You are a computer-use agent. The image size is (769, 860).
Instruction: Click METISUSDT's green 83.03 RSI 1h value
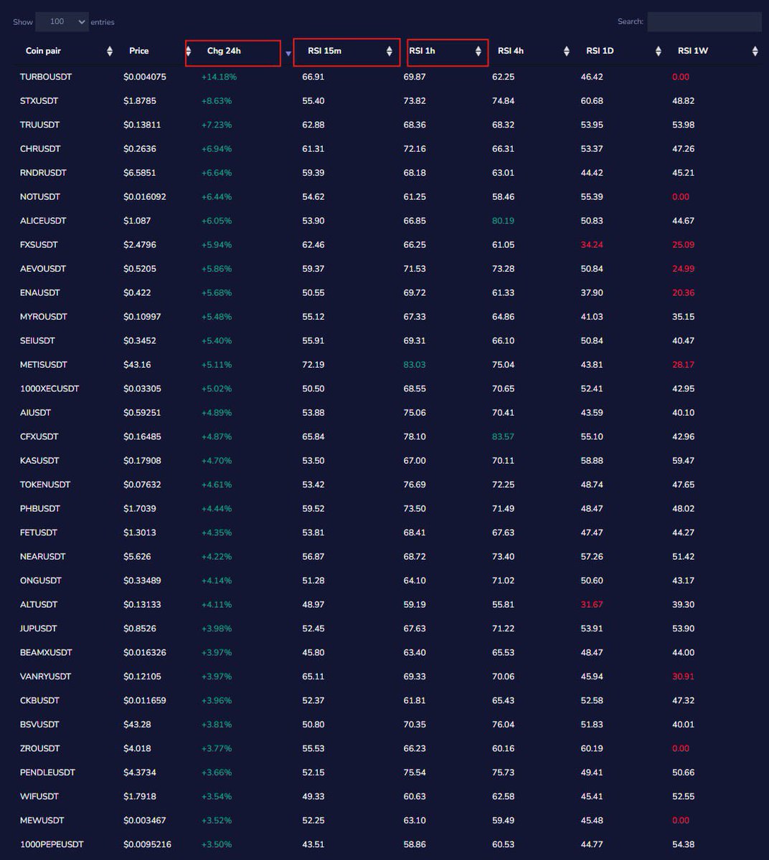415,365
